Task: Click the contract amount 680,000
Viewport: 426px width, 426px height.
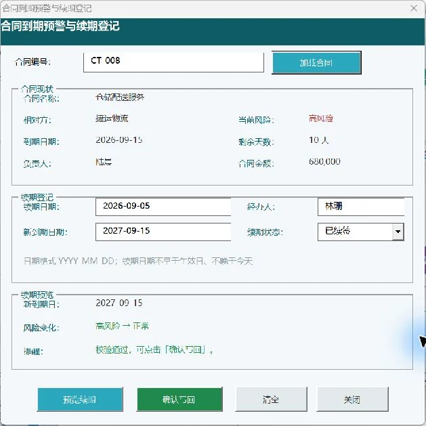Action: tap(324, 161)
